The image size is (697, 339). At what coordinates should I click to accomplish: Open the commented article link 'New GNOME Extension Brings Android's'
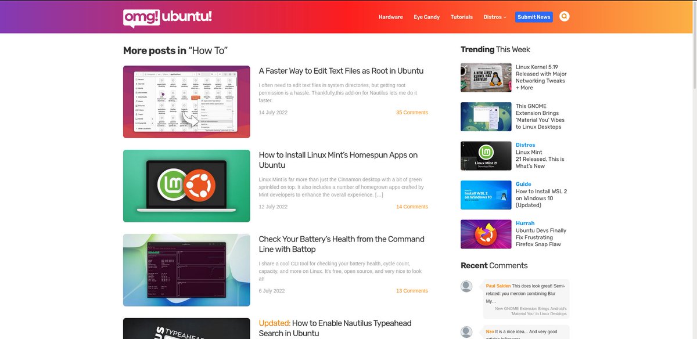click(531, 311)
